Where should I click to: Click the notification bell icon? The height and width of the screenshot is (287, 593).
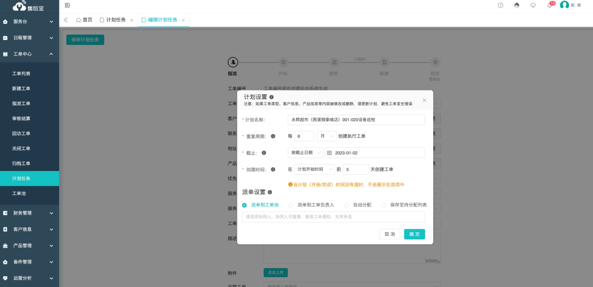[549, 5]
